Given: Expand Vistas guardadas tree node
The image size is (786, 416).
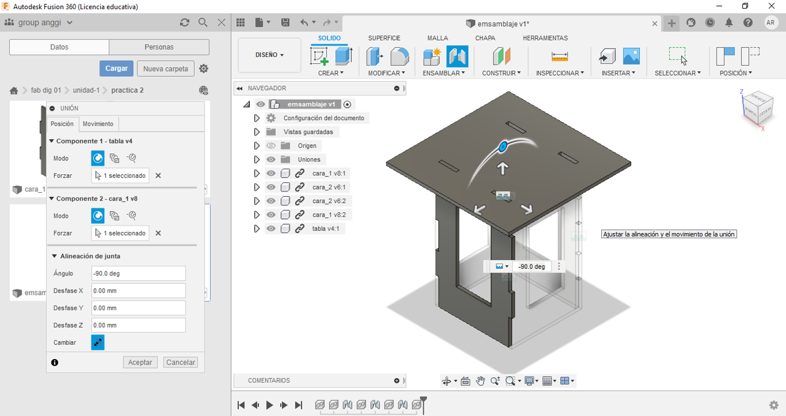Looking at the screenshot, I should 257,132.
